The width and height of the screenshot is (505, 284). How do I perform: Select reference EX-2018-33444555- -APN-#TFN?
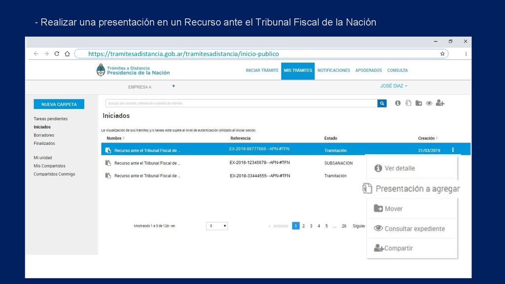point(260,176)
